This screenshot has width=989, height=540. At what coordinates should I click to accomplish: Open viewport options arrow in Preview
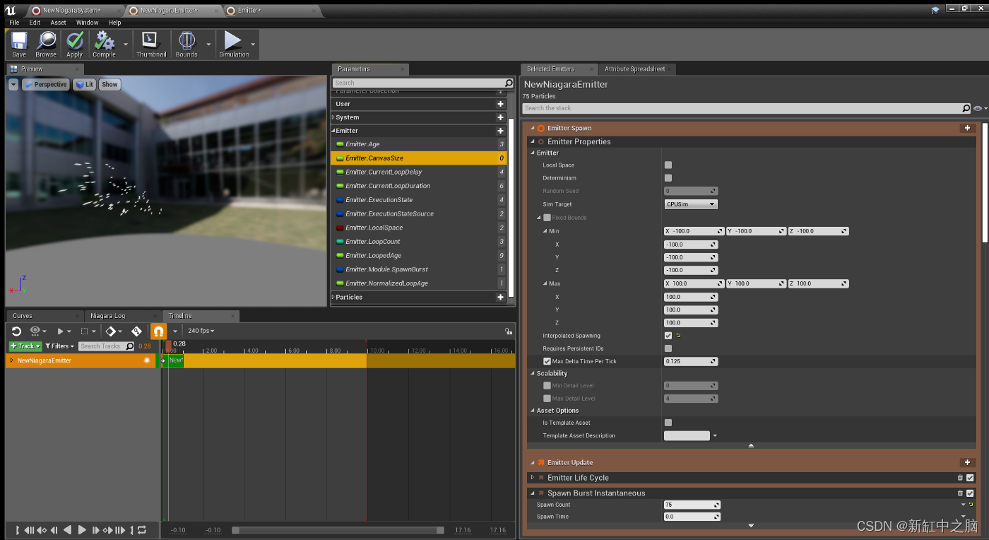13,84
